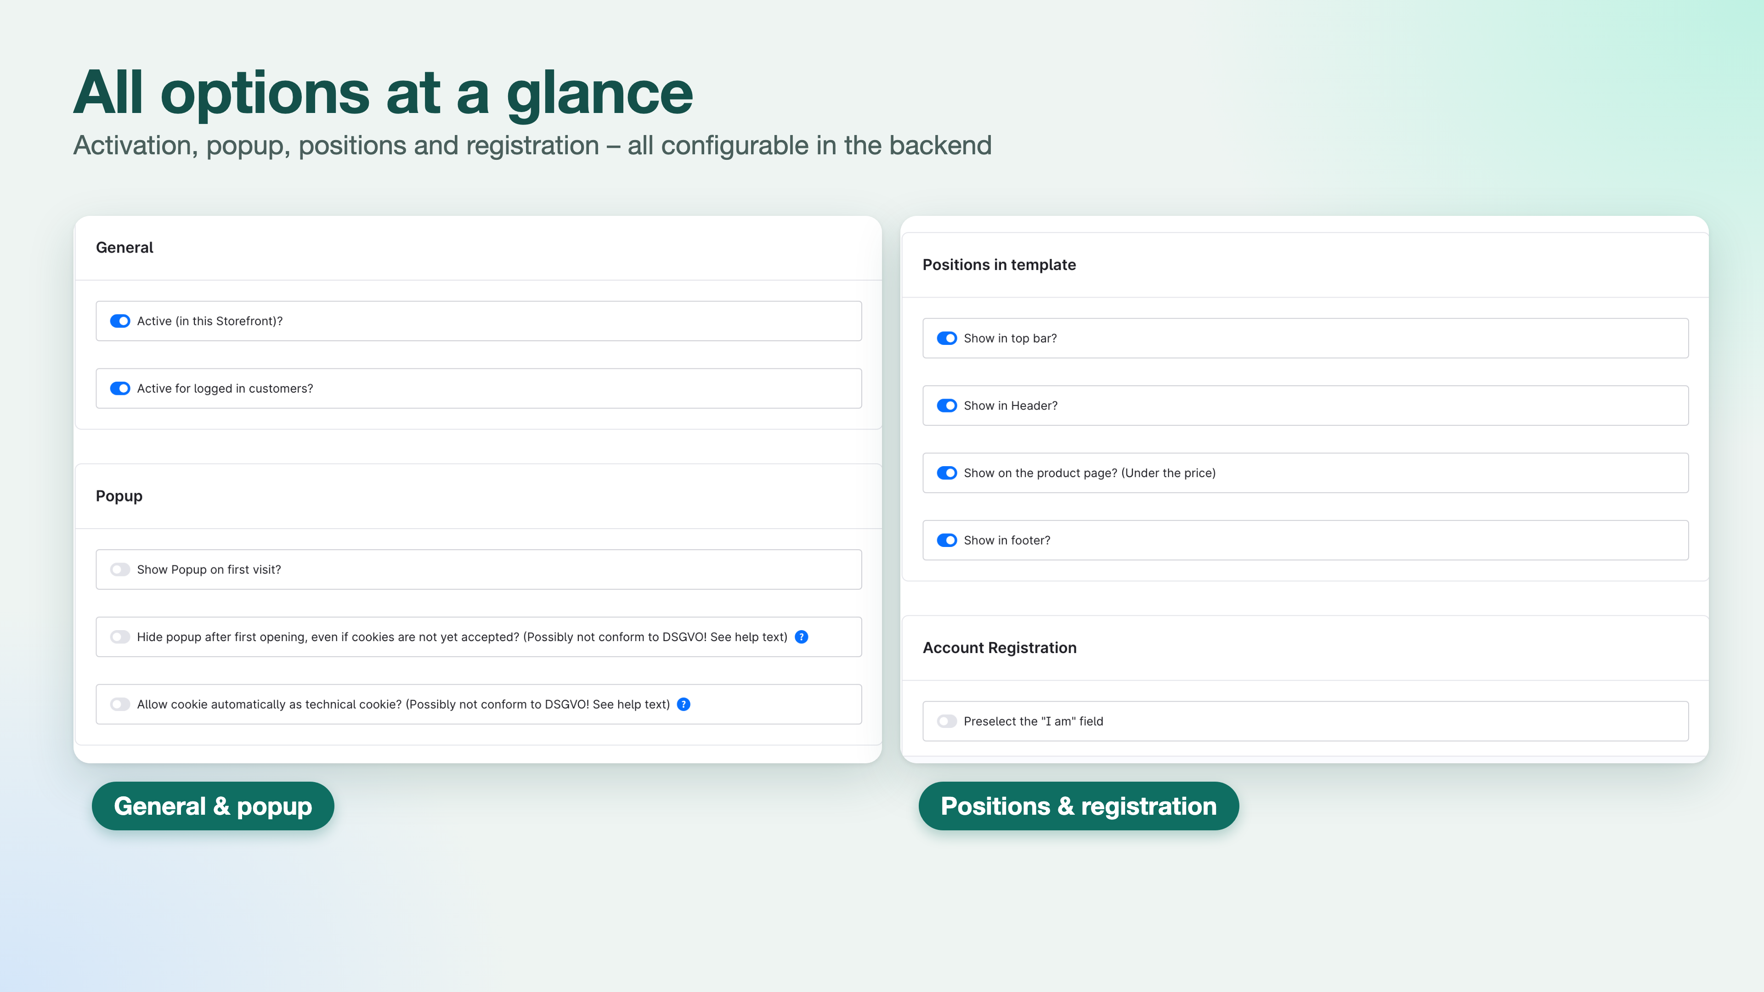The height and width of the screenshot is (992, 1764).
Task: Click the General & popup pill button
Action: coord(213,806)
